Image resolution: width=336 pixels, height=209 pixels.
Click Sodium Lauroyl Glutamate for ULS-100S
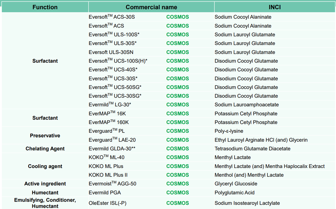(x=245, y=34)
